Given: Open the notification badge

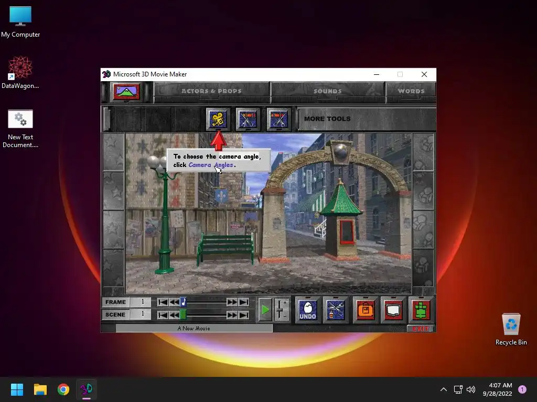Looking at the screenshot, I should point(522,389).
